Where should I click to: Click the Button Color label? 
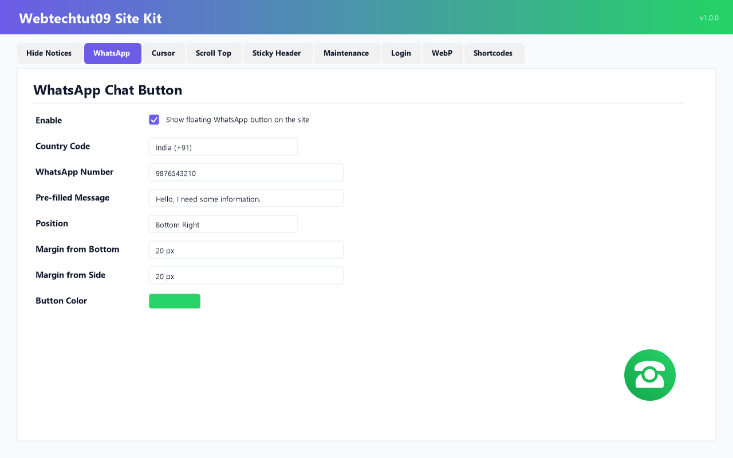tap(61, 301)
